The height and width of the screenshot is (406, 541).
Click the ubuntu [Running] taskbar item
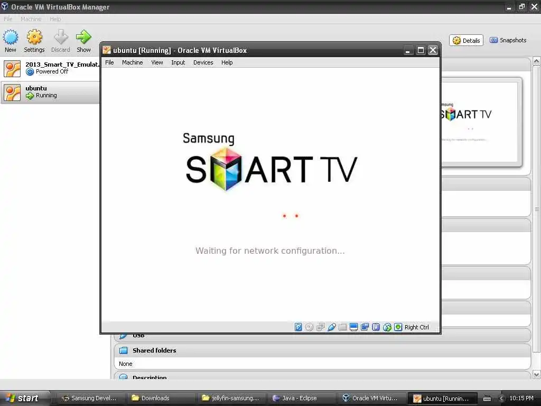point(442,399)
